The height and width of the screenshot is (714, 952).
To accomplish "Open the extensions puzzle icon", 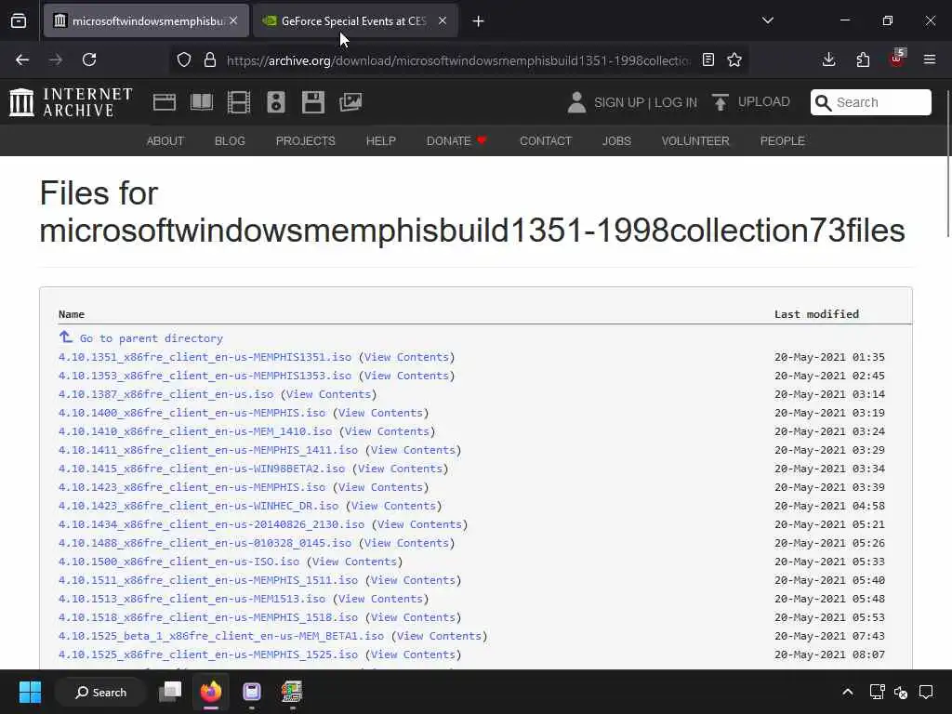I will tap(863, 59).
